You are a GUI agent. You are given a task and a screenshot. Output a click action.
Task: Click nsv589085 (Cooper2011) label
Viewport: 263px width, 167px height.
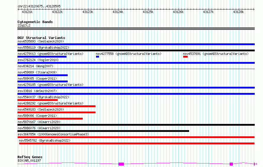tap(37, 78)
